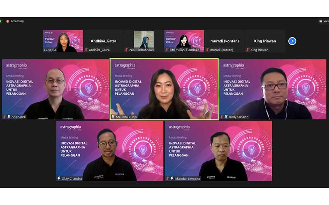329x205 pixels.
Task: Select Melinda Pudjo's active speaker tile
Action: (x=164, y=89)
